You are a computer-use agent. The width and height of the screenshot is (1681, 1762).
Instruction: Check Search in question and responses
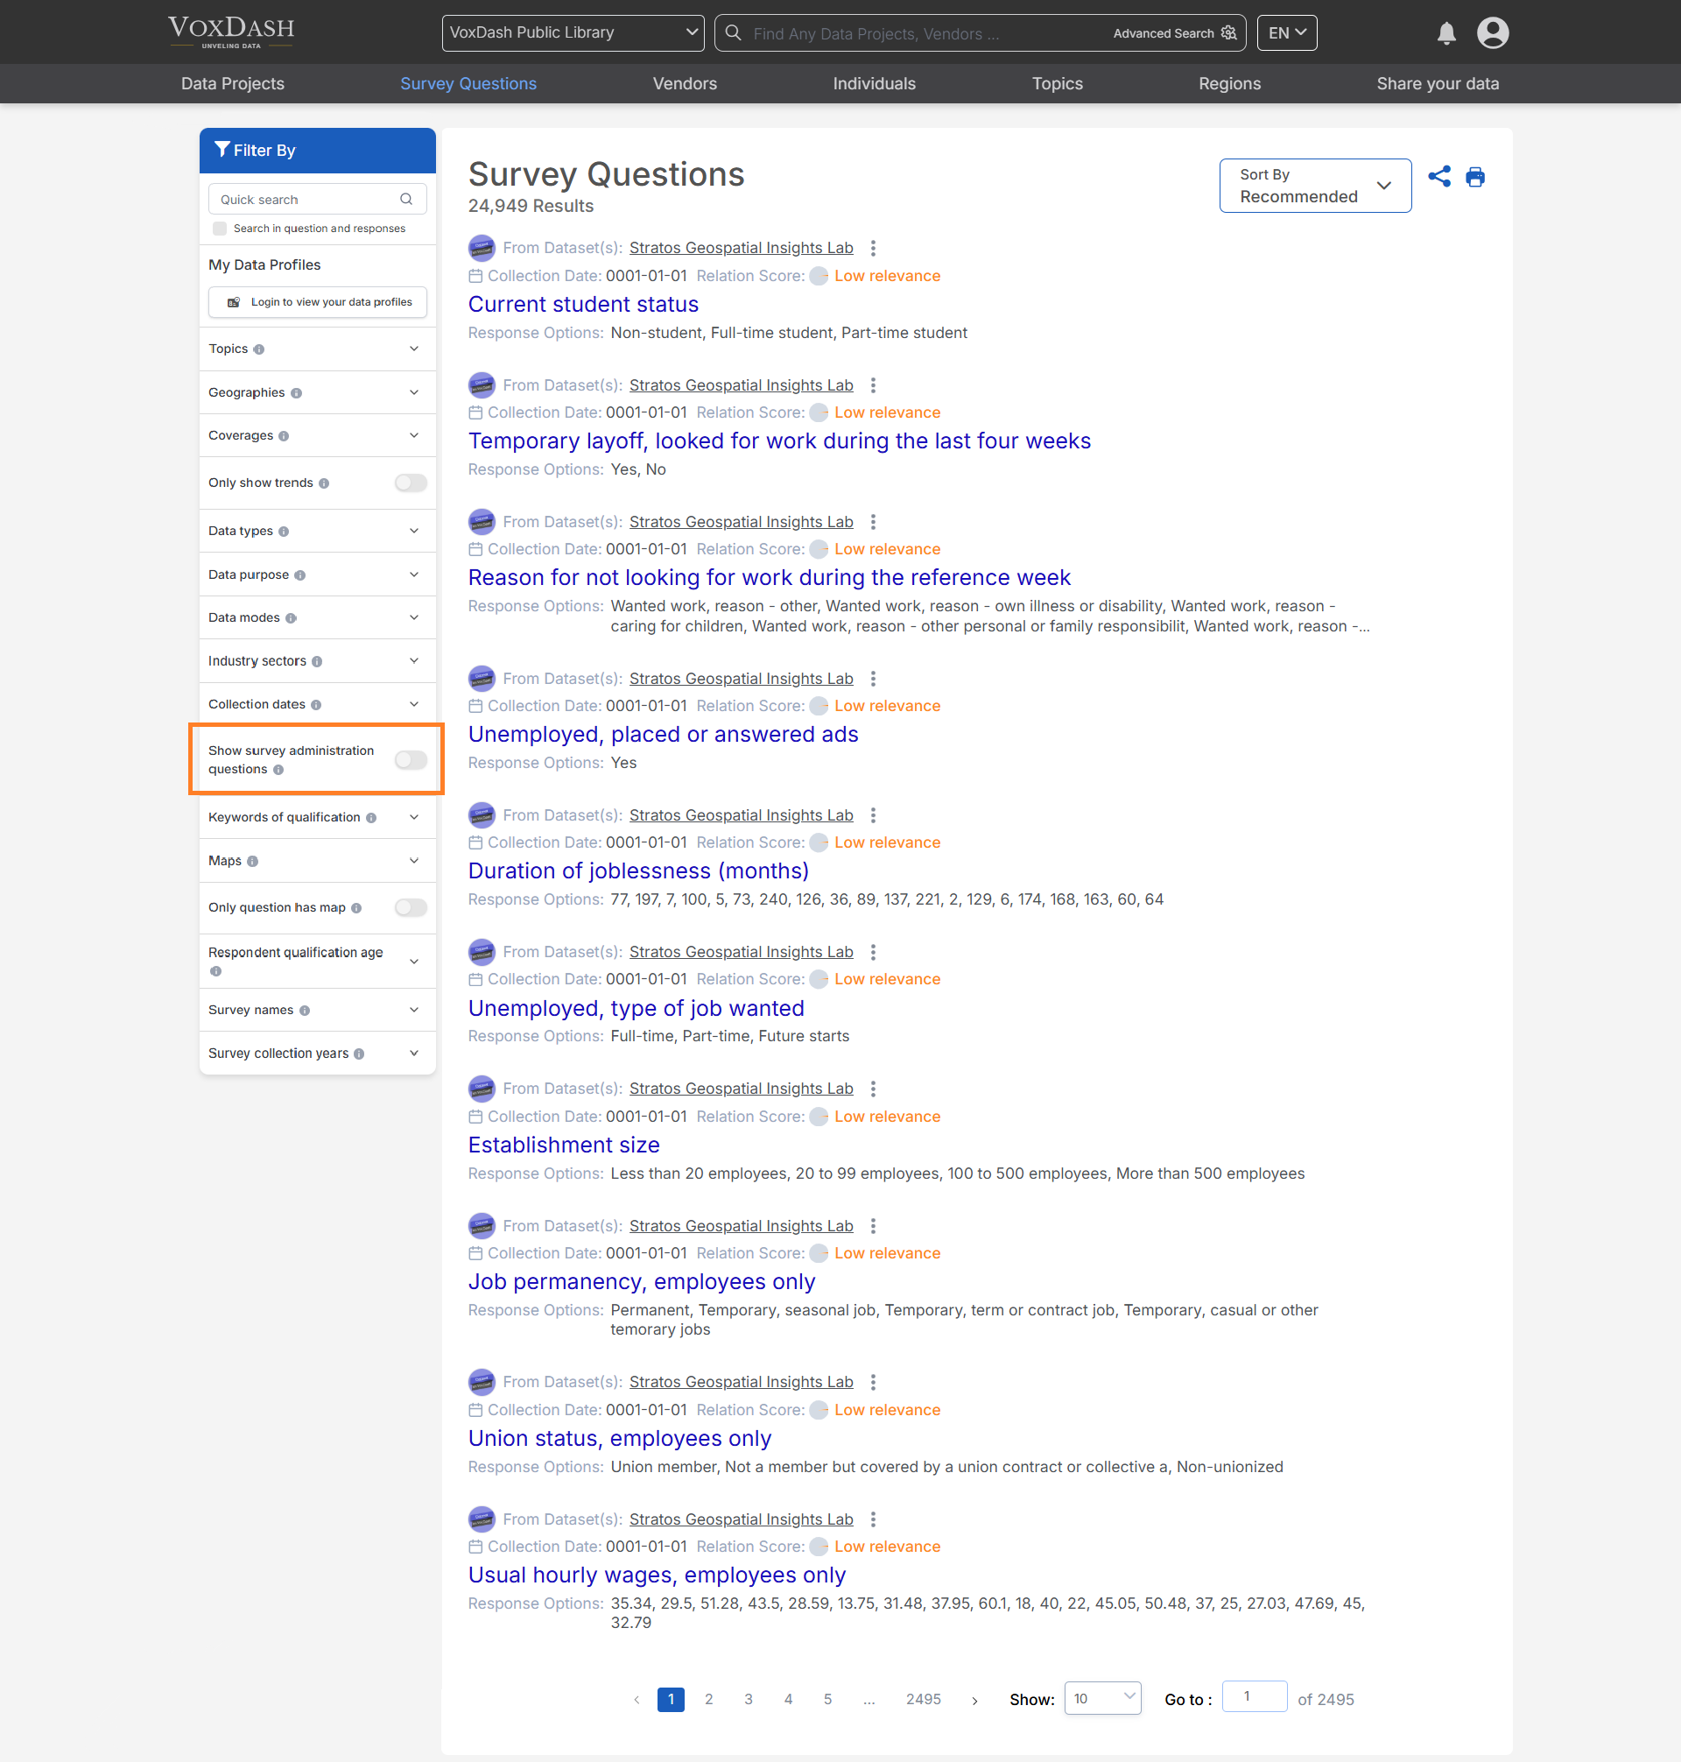[220, 229]
